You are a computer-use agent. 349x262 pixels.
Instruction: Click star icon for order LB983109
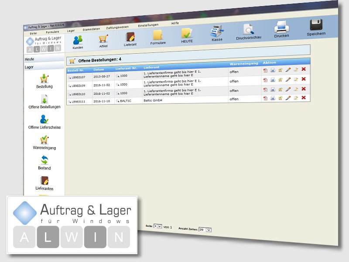pos(280,79)
